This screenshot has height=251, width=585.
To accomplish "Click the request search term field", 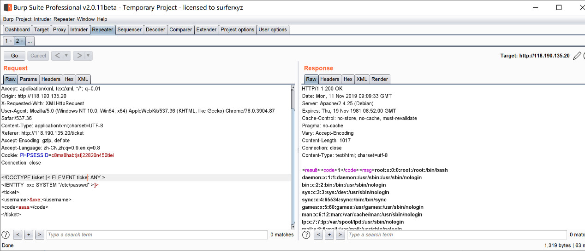I will coord(157,234).
